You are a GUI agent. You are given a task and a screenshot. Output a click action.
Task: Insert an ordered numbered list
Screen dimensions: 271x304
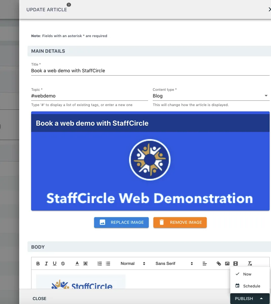pos(100,264)
